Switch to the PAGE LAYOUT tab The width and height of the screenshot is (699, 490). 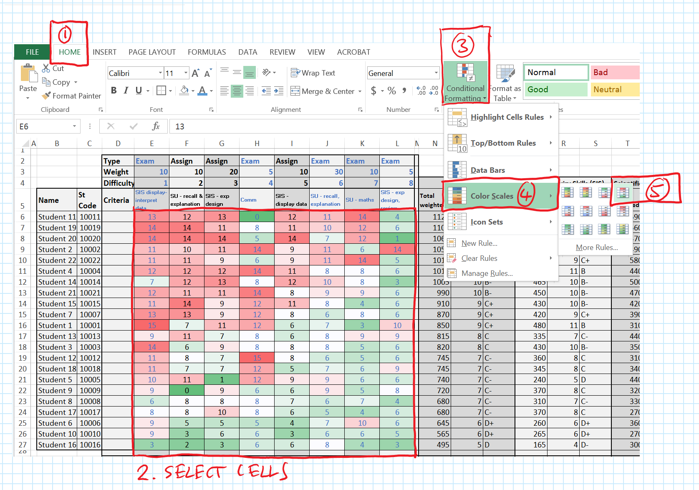tap(152, 52)
